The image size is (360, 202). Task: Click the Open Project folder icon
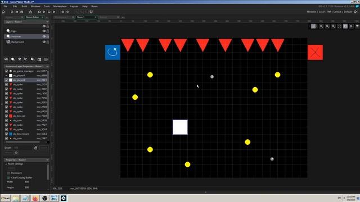pos(17,12)
